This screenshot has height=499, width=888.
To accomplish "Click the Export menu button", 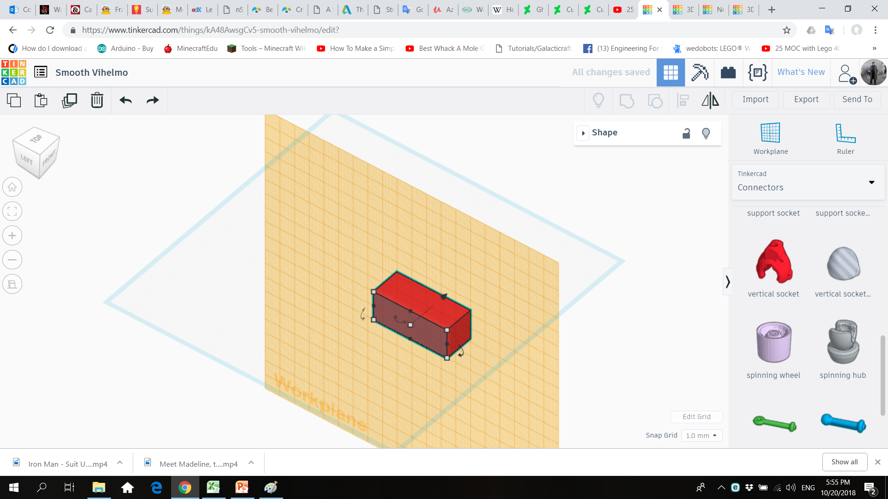I will (x=806, y=99).
